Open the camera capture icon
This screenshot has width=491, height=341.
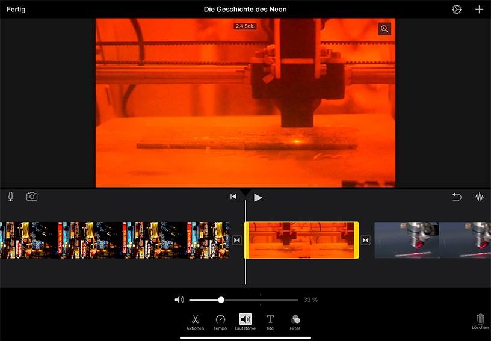[32, 197]
